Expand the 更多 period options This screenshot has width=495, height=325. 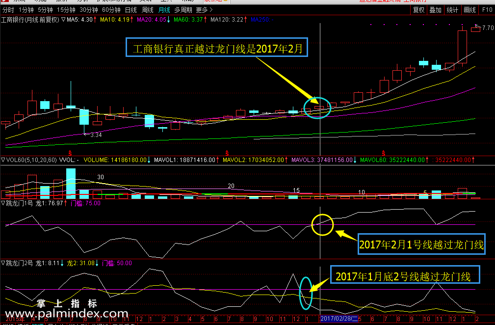pyautogui.click(x=204, y=10)
